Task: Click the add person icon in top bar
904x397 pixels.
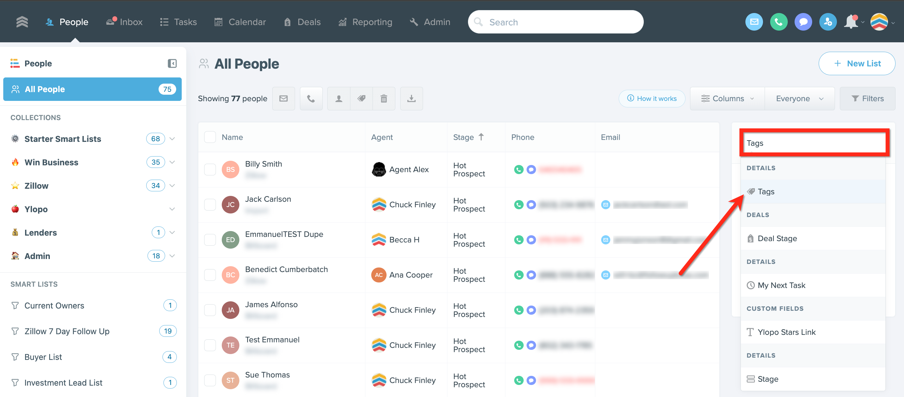Action: (827, 22)
